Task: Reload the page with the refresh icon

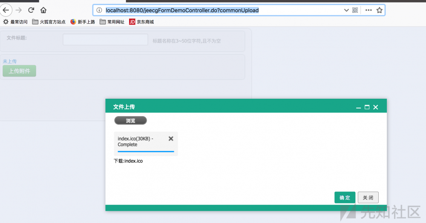Action: click(x=31, y=10)
